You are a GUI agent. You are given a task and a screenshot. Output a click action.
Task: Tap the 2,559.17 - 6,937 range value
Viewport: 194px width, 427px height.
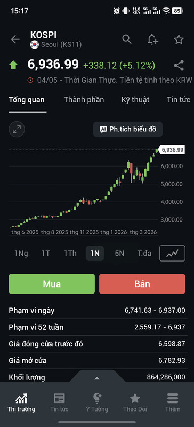[160, 327]
